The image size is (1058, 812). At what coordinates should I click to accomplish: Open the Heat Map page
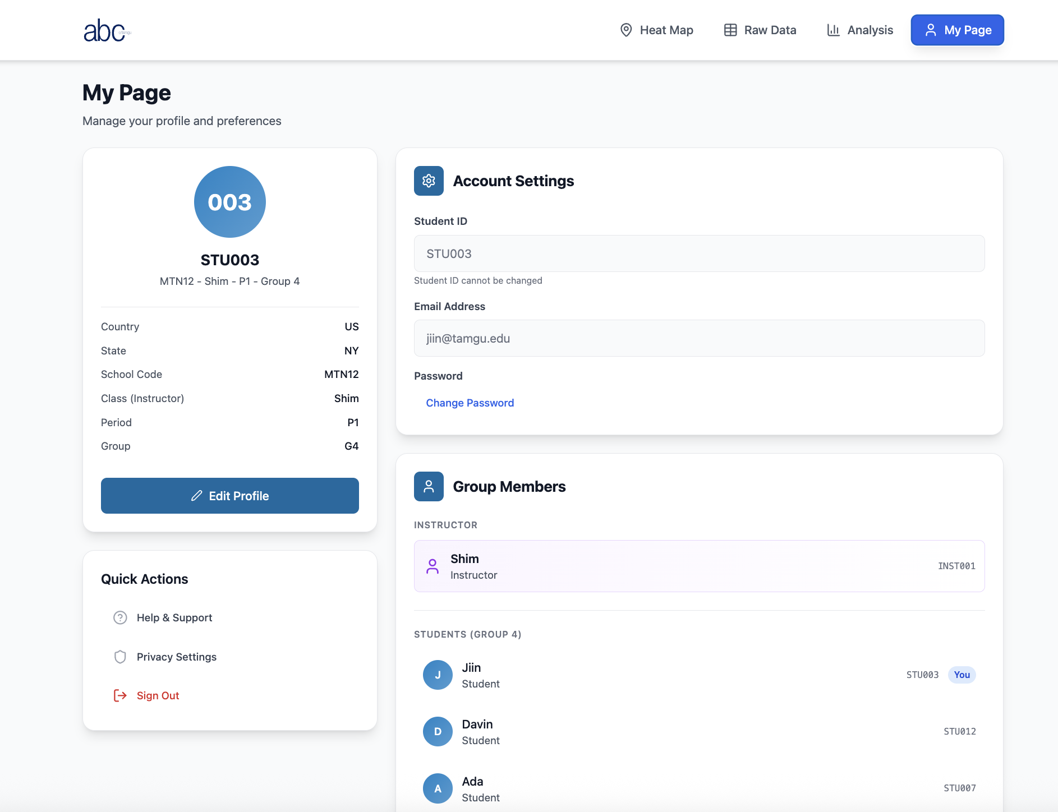[656, 30]
